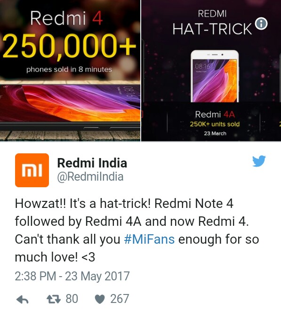Click the tweet text body
This screenshot has width=281, height=318.
coord(137,230)
